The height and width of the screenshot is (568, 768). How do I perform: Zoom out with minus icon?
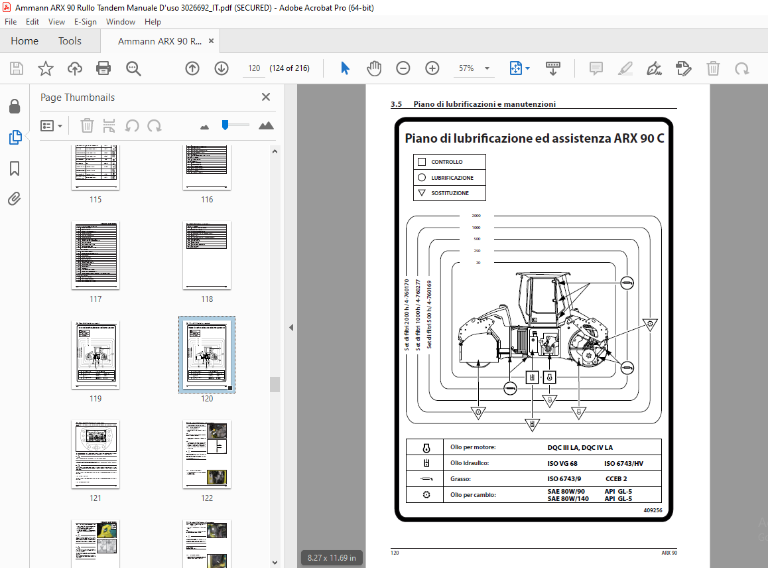403,68
